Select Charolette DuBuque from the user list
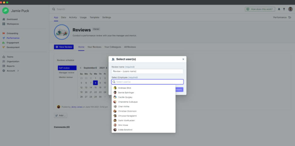295x146 pixels. pos(143,102)
